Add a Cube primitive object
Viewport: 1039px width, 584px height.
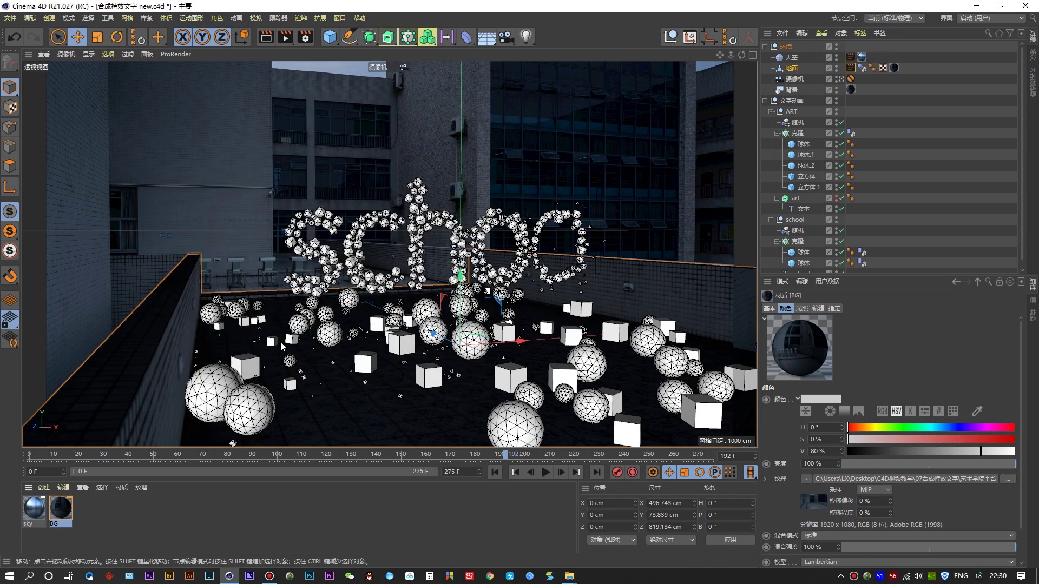[330, 37]
